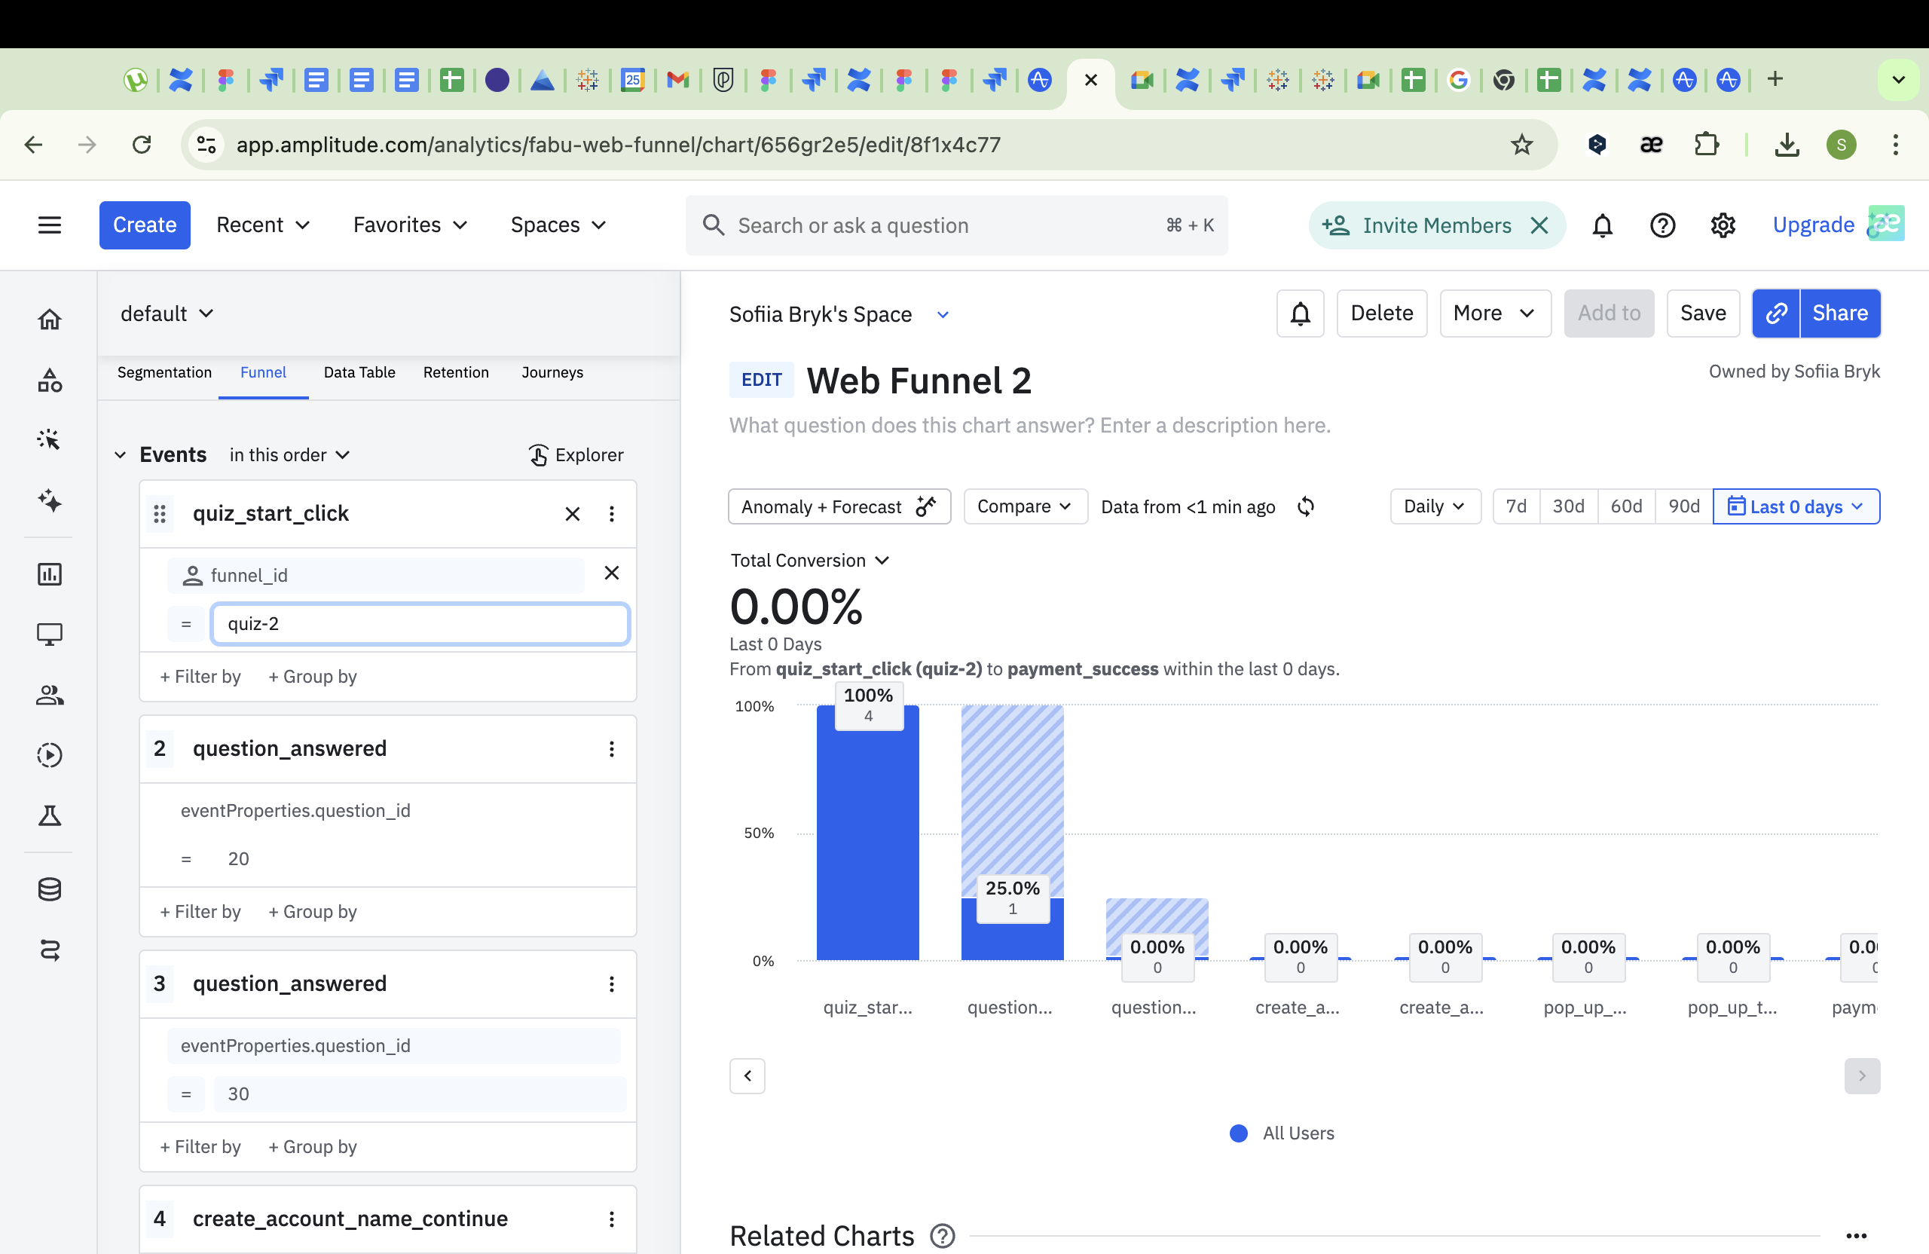Click the copy link icon beside Share
The width and height of the screenshot is (1929, 1254).
point(1775,313)
